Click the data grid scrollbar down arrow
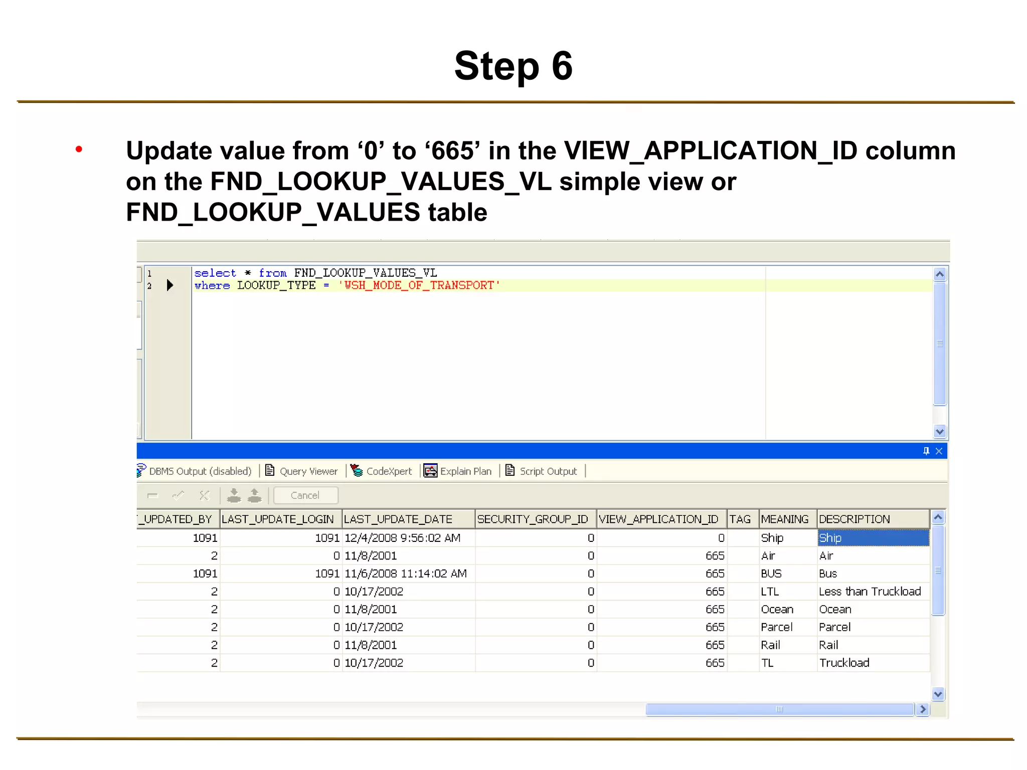Screen dimensions: 1027x770 [x=938, y=694]
